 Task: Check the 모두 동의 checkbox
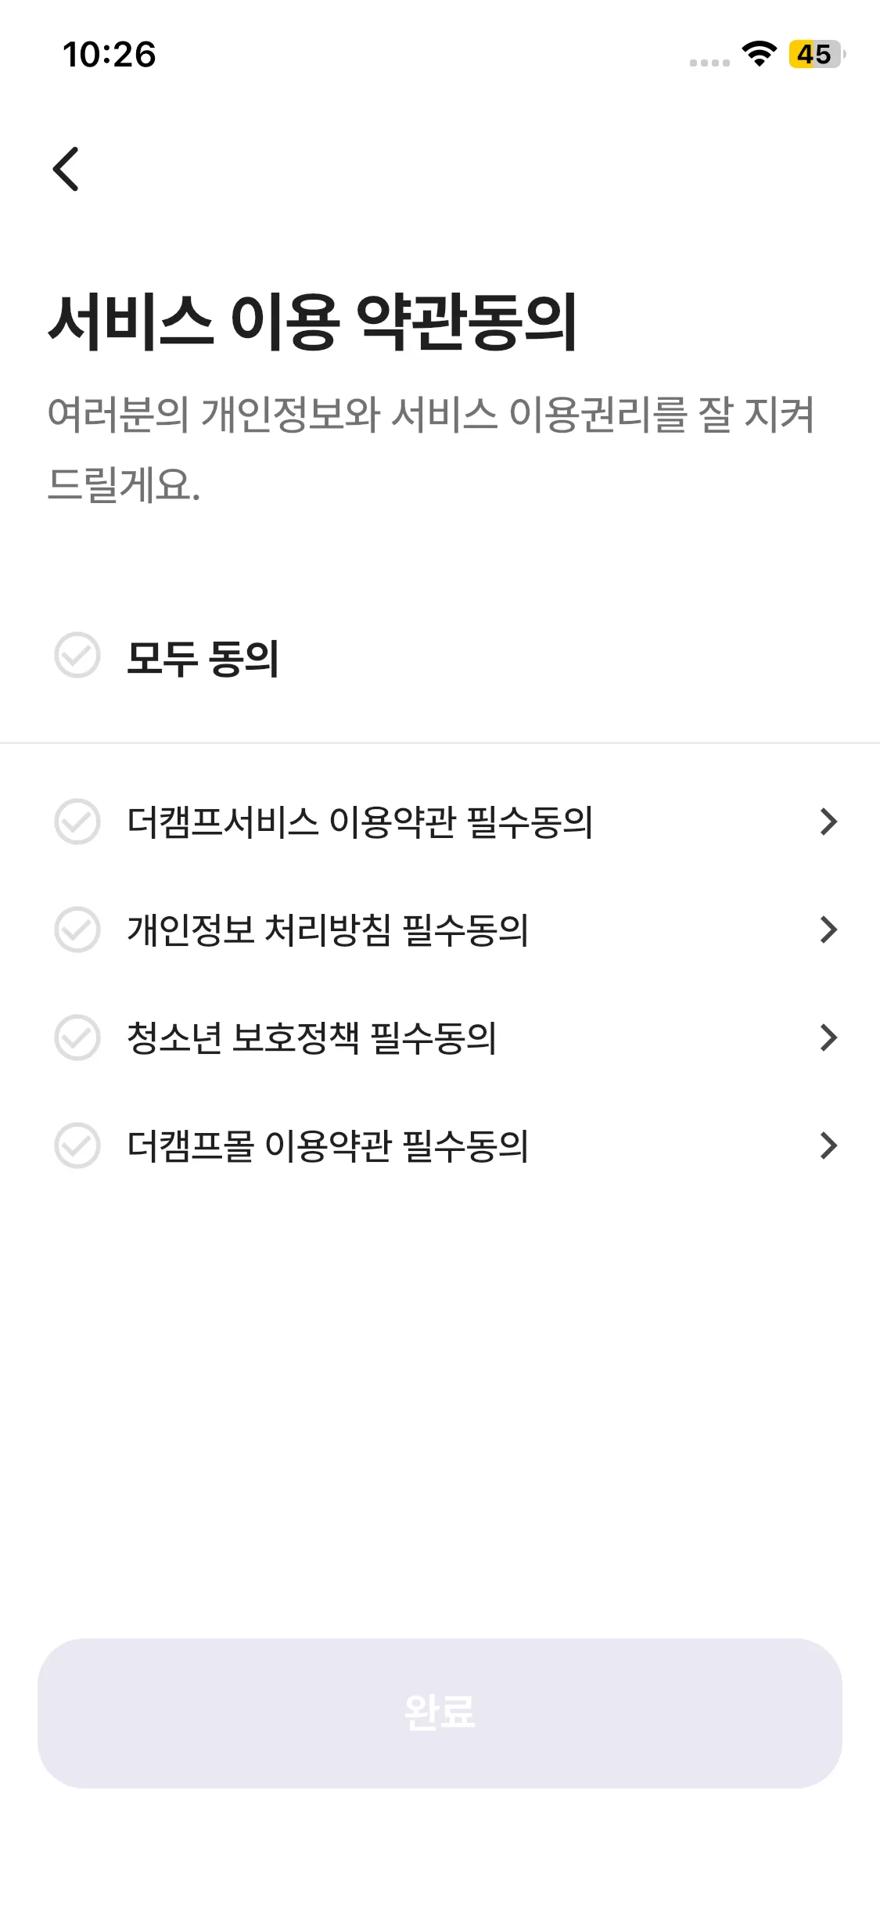coord(77,656)
